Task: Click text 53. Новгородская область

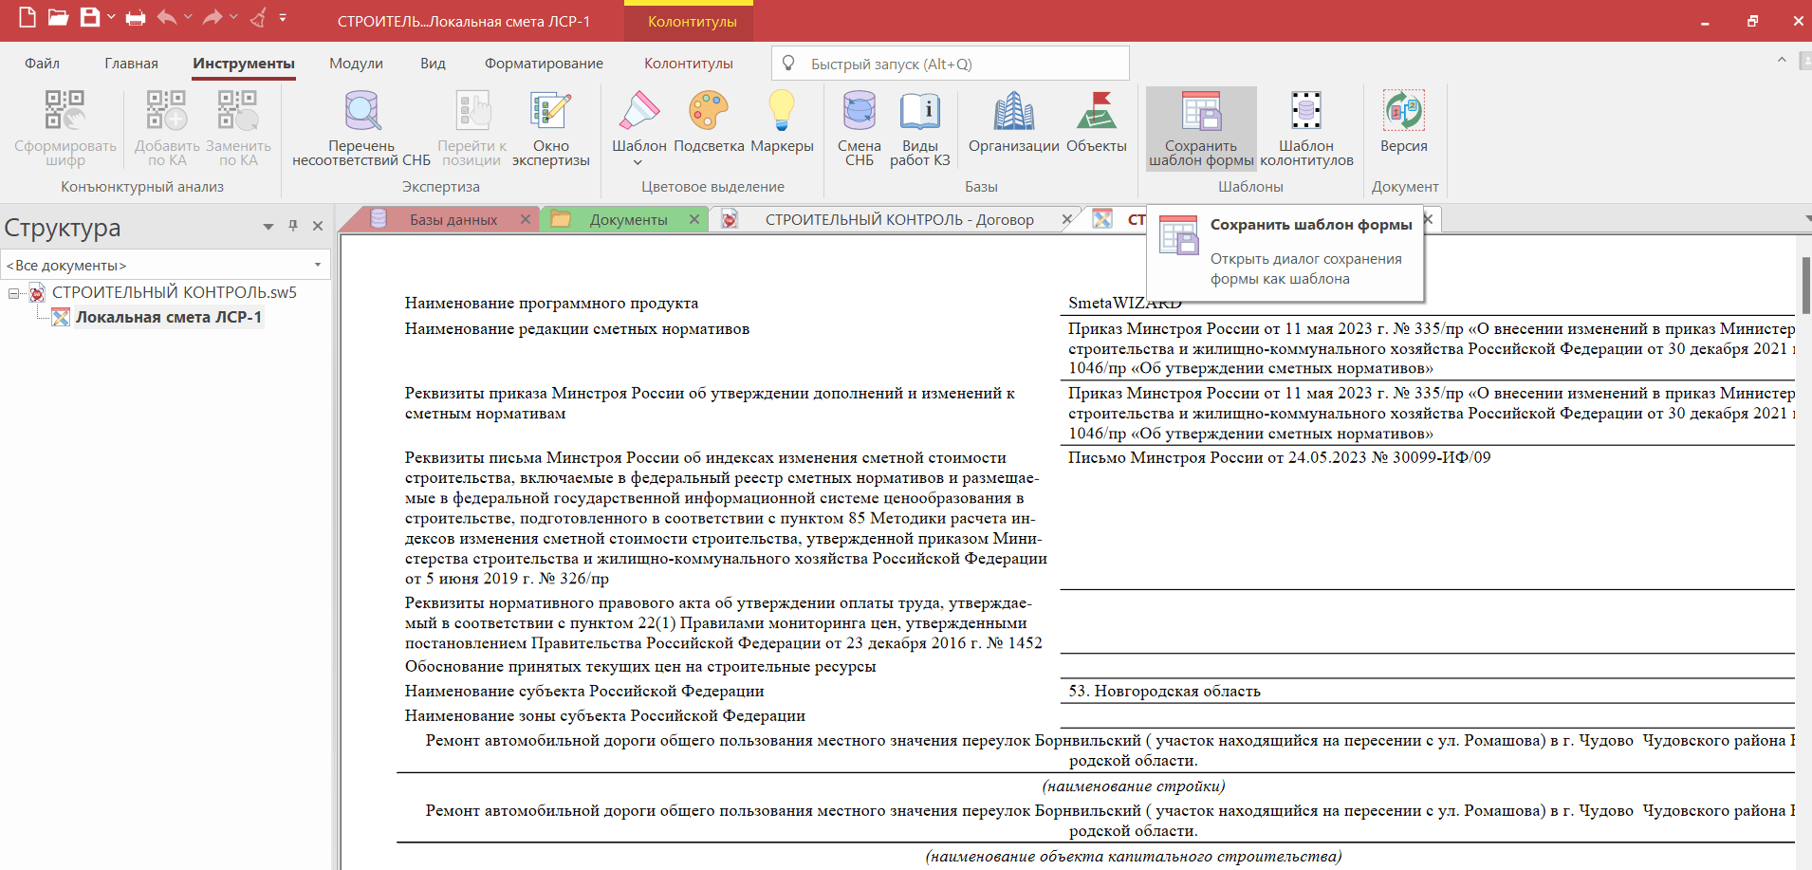Action: [1164, 691]
